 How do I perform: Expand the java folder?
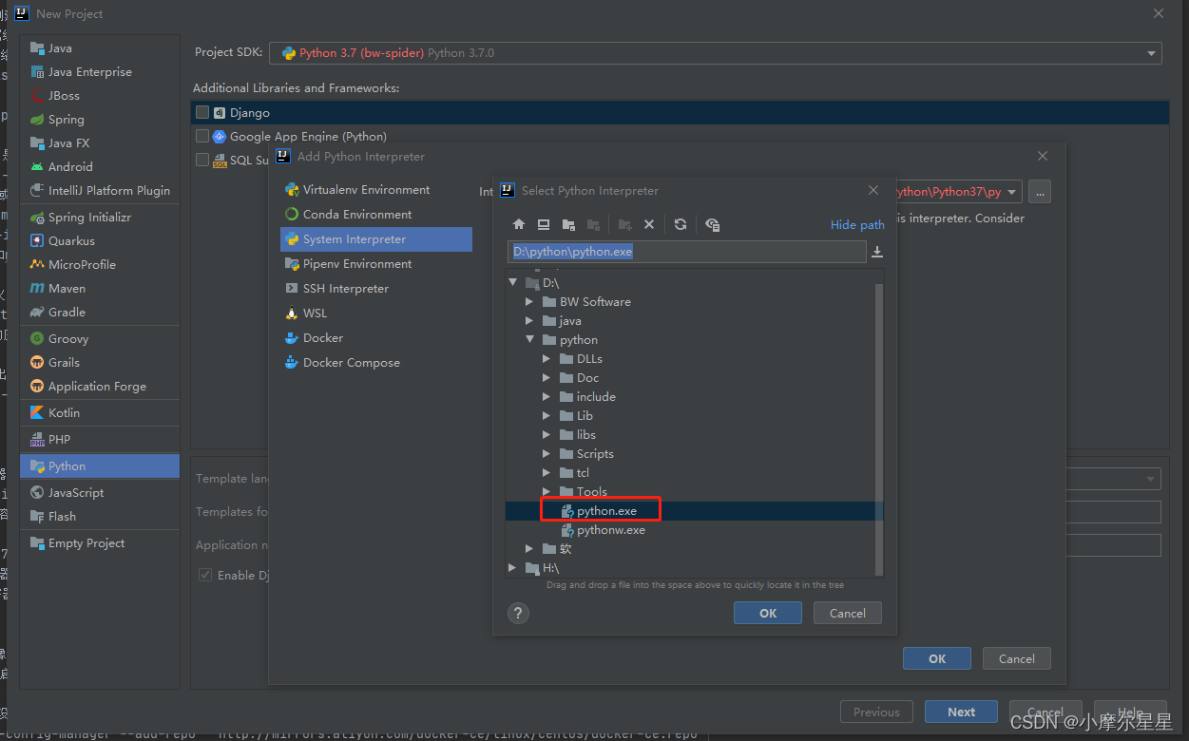(x=530, y=321)
